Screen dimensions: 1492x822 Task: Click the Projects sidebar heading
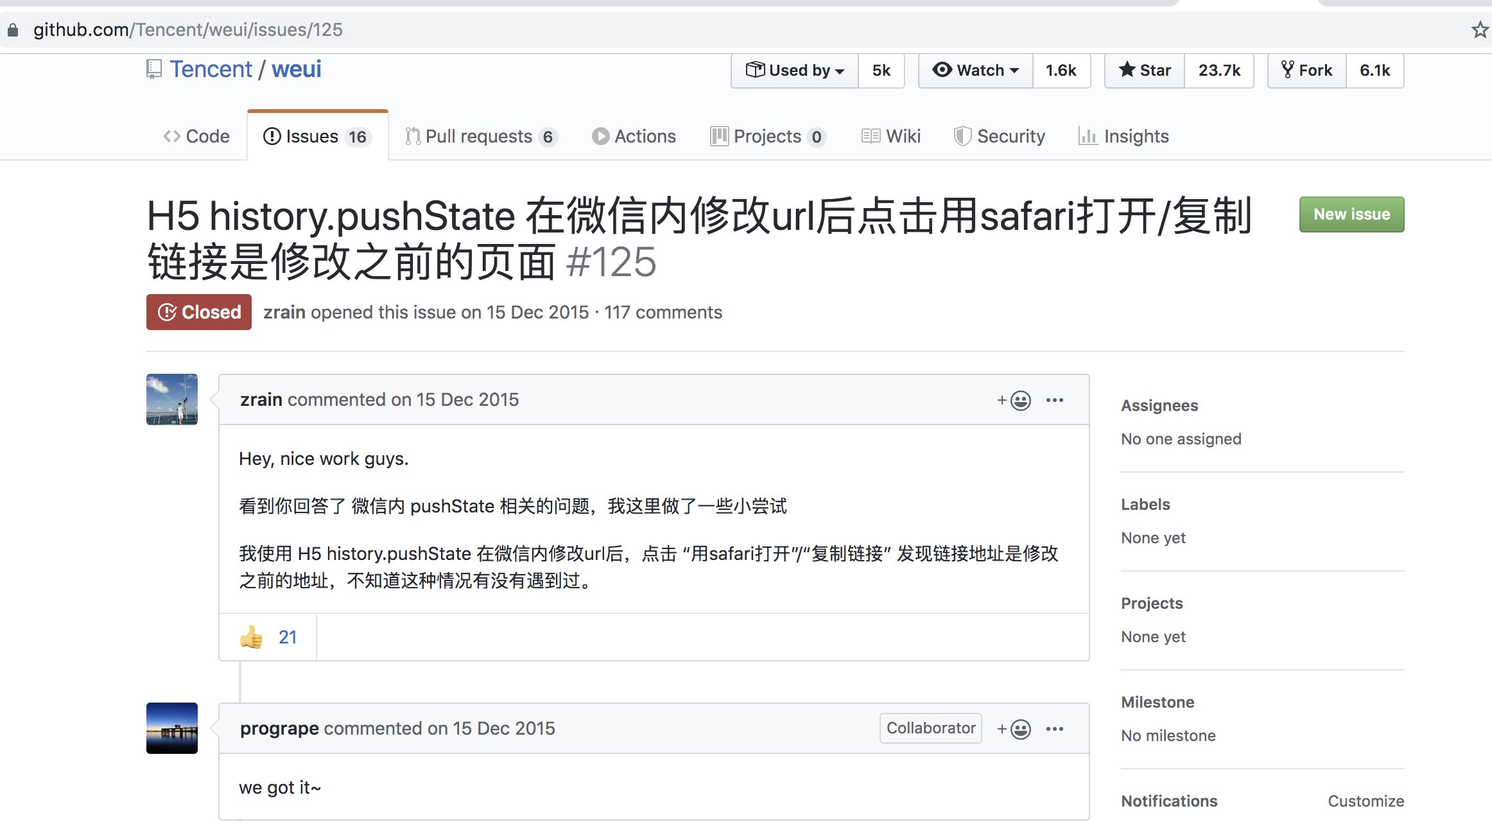(x=1152, y=603)
